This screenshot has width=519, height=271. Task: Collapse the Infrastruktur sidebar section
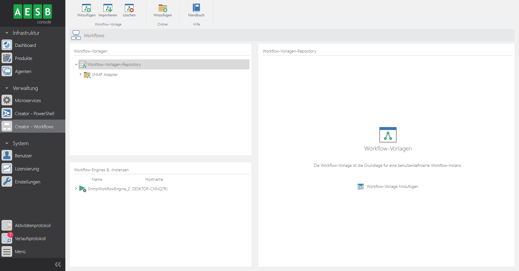tap(7, 33)
